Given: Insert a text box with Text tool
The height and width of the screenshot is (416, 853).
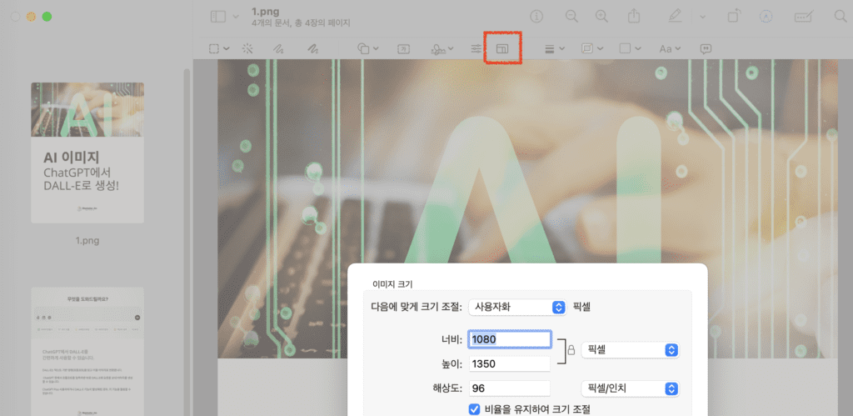Looking at the screenshot, I should (x=404, y=48).
